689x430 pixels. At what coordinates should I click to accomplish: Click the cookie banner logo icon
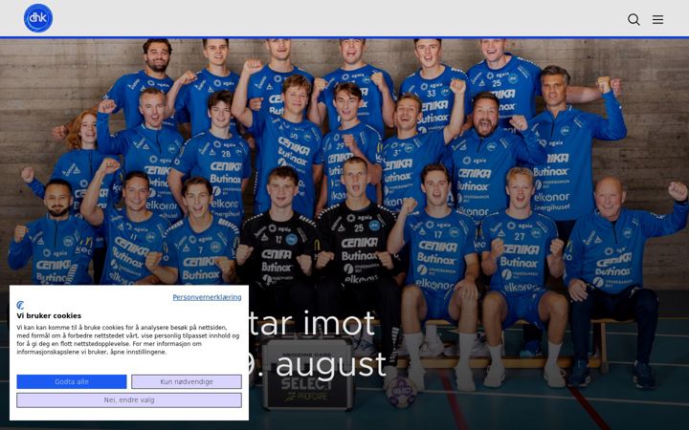[21, 306]
